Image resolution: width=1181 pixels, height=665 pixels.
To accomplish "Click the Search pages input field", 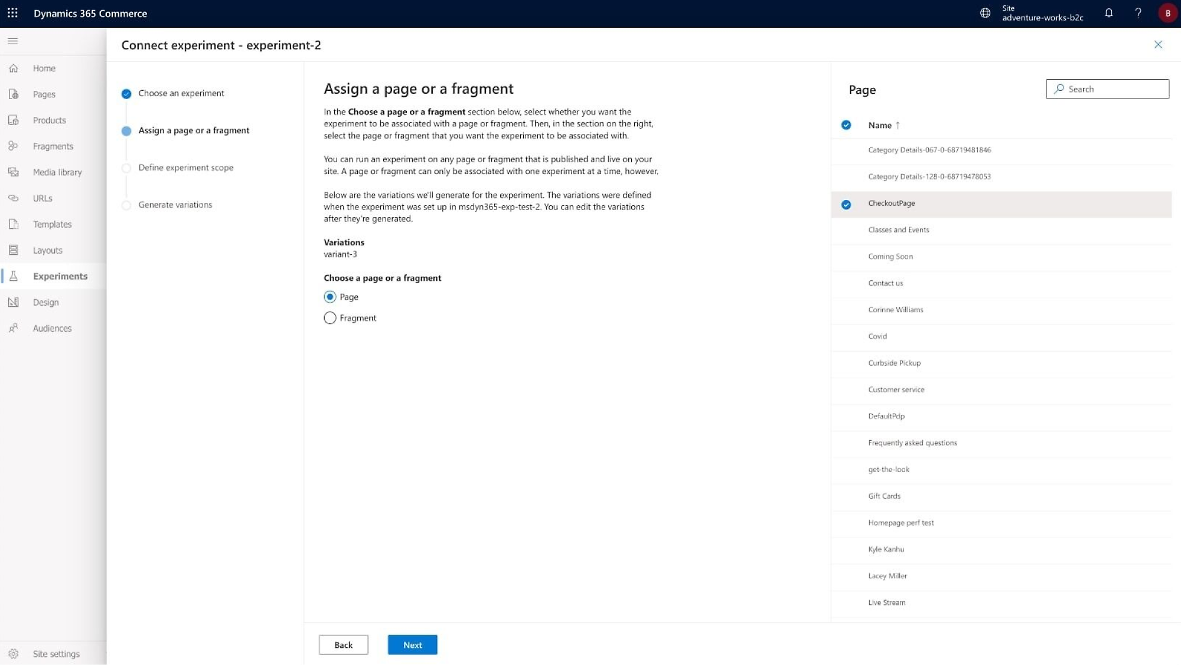I will tap(1107, 89).
